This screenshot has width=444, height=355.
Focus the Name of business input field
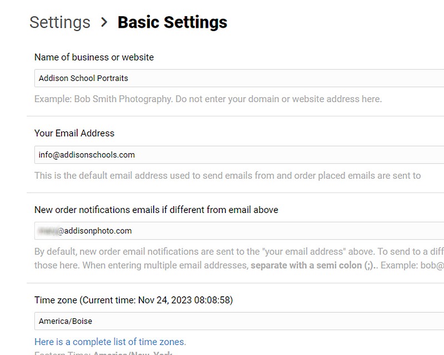239,78
